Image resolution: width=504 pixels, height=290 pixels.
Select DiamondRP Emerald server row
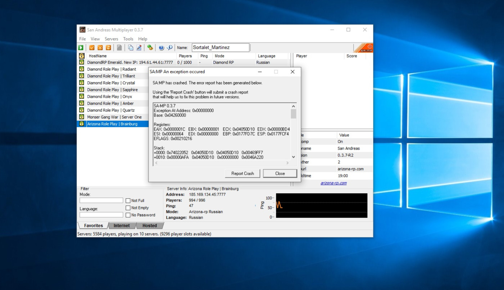pyautogui.click(x=183, y=62)
